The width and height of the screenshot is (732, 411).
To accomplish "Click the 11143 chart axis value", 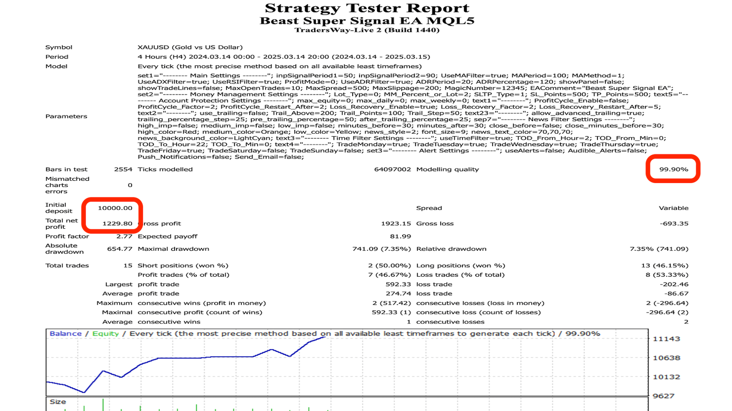I will (666, 339).
